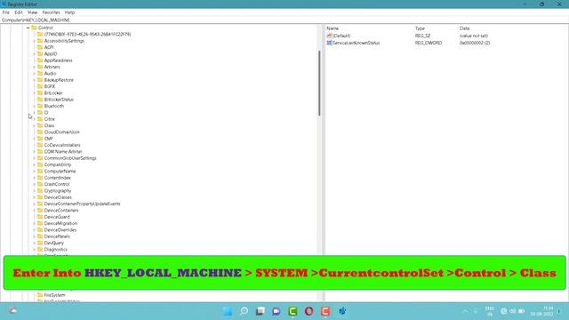Select the {7746D80F-97E0-4E26-9543-26B41FC22F79} key

coord(87,34)
